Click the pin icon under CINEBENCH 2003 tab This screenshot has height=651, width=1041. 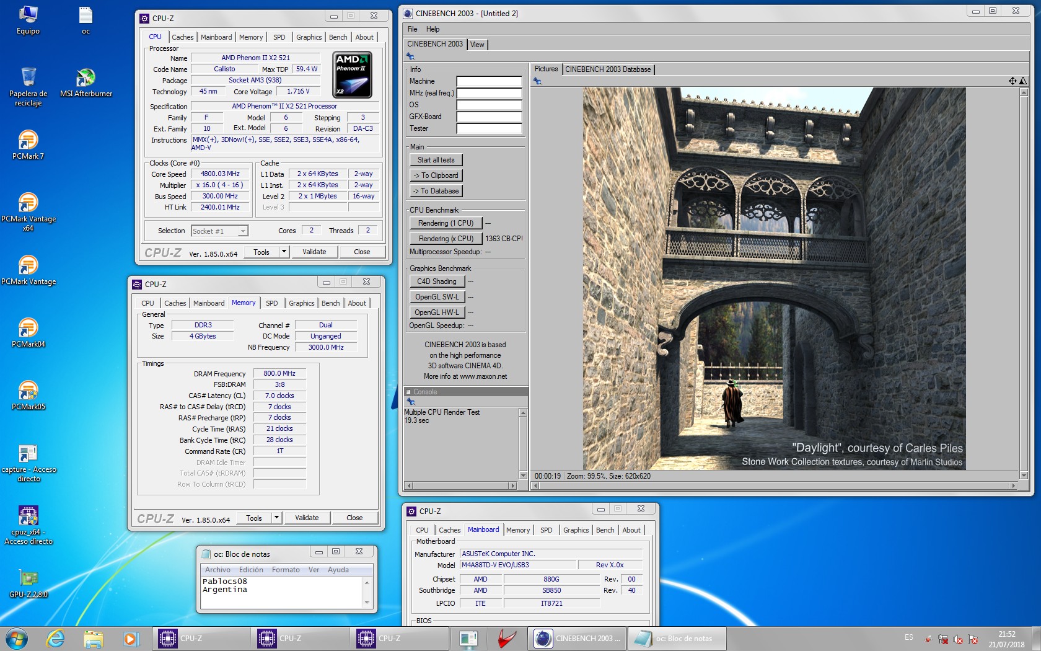(x=410, y=56)
